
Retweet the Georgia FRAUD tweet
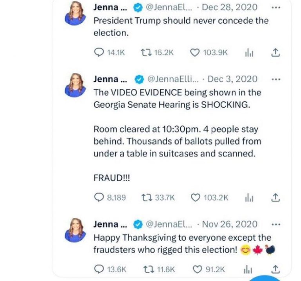pos(147,198)
